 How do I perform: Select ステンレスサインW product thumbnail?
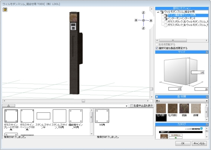coord(43,116)
